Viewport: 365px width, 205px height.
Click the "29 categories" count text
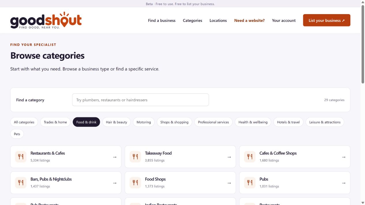[x=334, y=100]
